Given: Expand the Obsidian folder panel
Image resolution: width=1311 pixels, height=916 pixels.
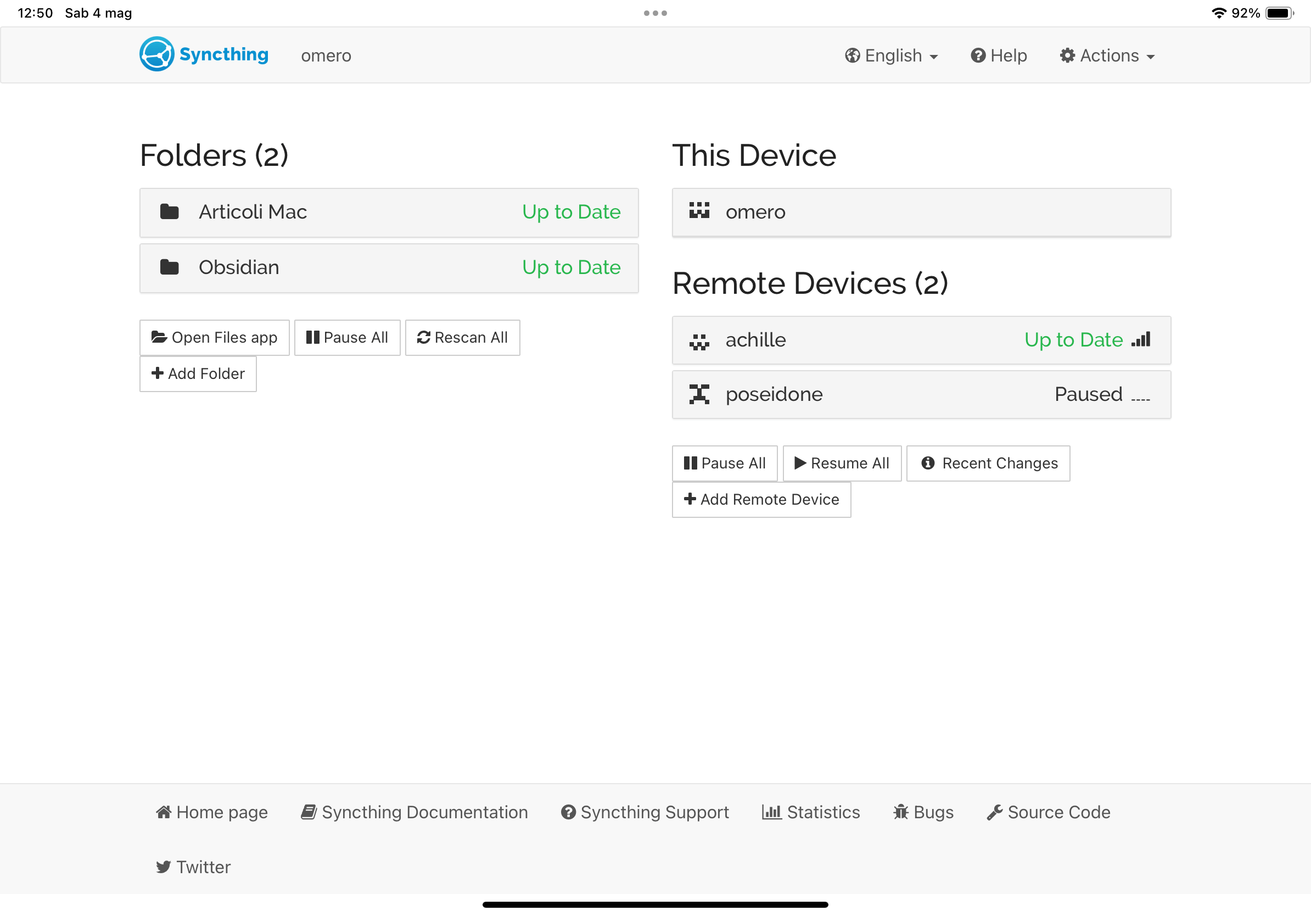Looking at the screenshot, I should click(x=388, y=267).
